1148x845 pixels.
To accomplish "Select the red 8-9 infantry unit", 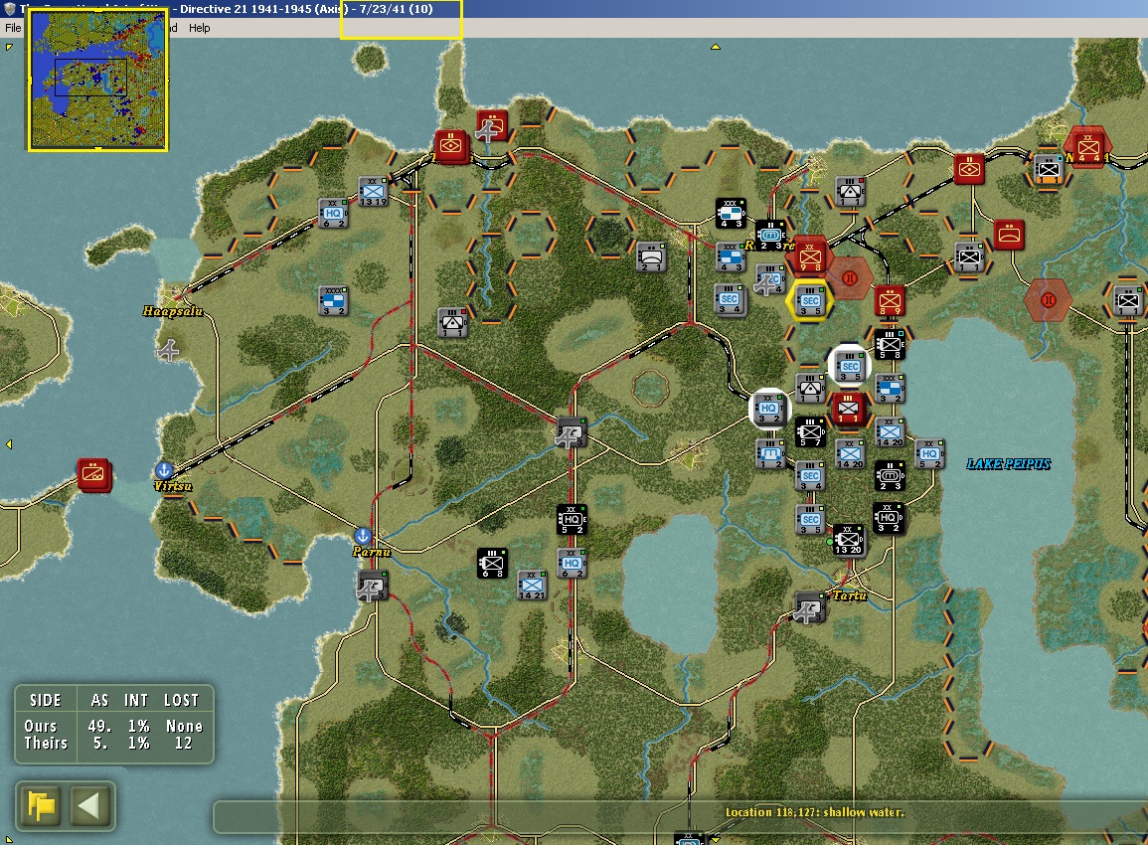I will click(x=890, y=300).
